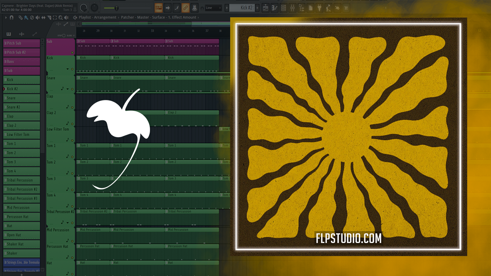Mute the Clap track green dot
Image resolution: width=491 pixels, height=276 pixels.
pyautogui.click(x=72, y=107)
